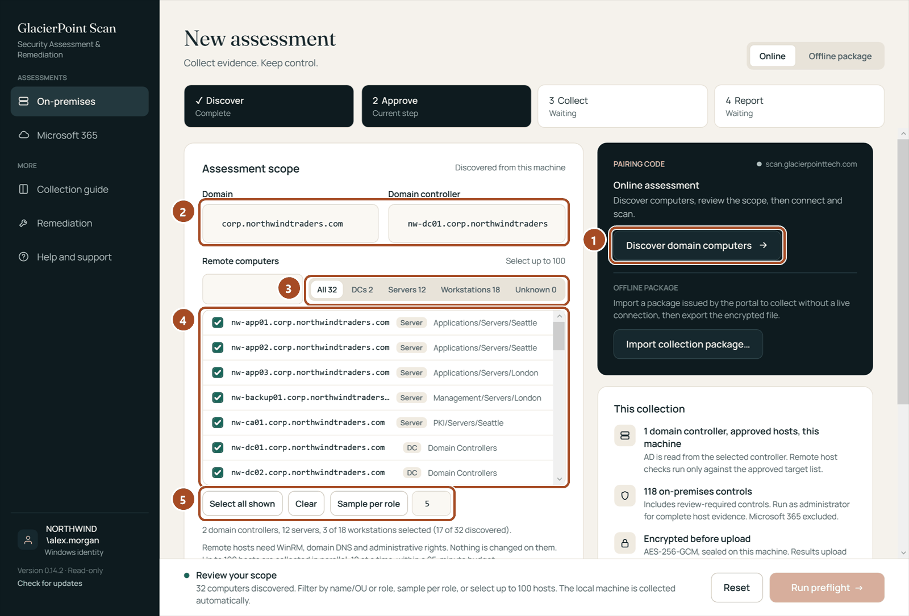Image resolution: width=909 pixels, height=616 pixels.
Task: Click the host list scroll-down arrow
Action: point(560,479)
